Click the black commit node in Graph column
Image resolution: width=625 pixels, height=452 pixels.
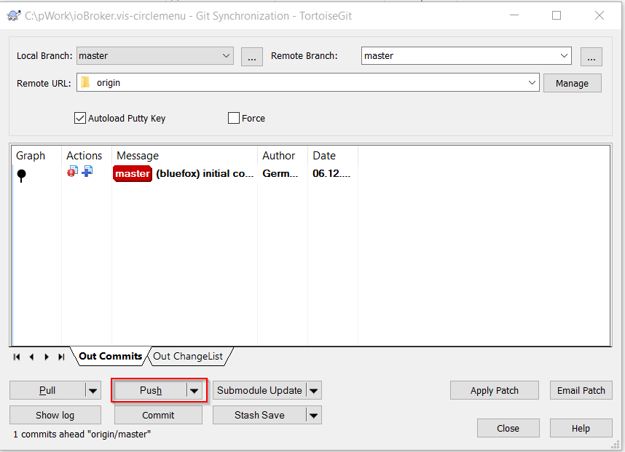[22, 175]
